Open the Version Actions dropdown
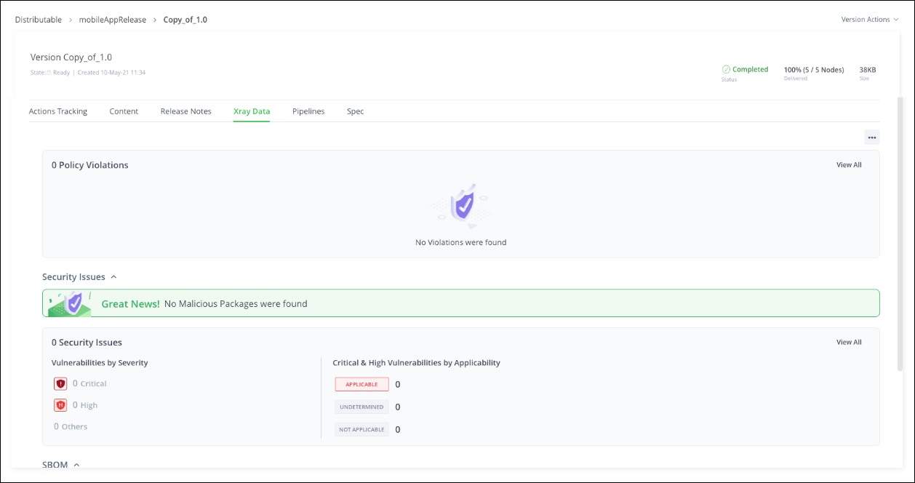This screenshot has height=483, width=915. (869, 20)
